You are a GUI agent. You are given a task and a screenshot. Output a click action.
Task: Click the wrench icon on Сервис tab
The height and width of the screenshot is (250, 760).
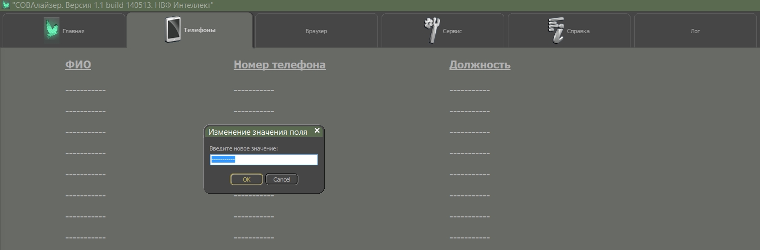click(x=432, y=31)
